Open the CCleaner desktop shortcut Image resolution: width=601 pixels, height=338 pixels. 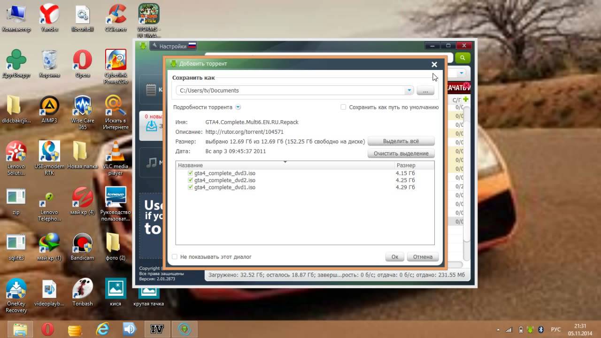click(116, 18)
